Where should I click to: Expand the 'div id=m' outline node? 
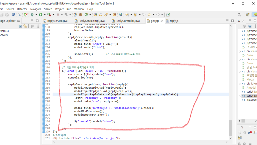(240, 84)
